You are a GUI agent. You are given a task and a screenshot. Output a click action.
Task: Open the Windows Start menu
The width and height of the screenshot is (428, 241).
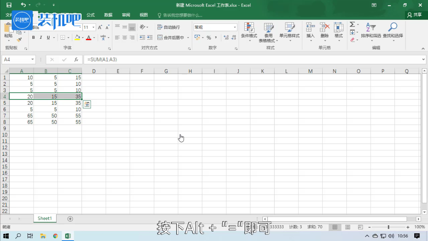[x=6, y=236]
